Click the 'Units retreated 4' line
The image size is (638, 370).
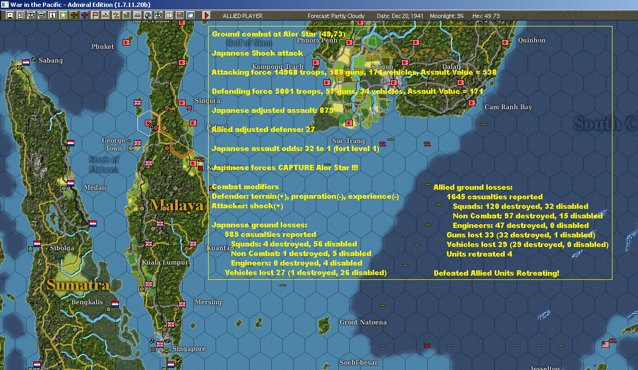(480, 254)
